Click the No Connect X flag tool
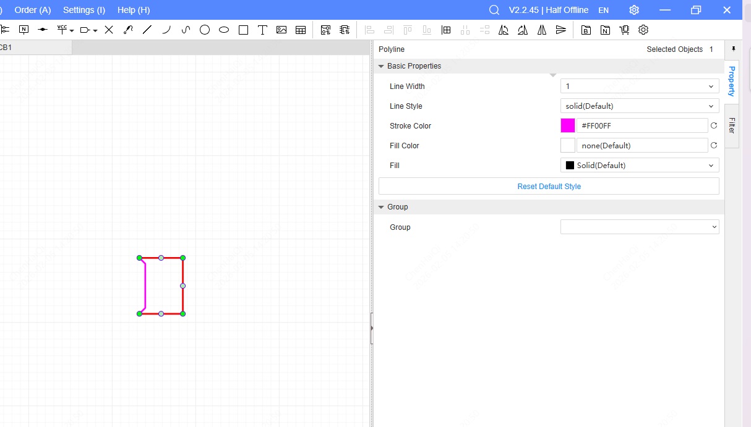Image resolution: width=751 pixels, height=427 pixels. [109, 30]
